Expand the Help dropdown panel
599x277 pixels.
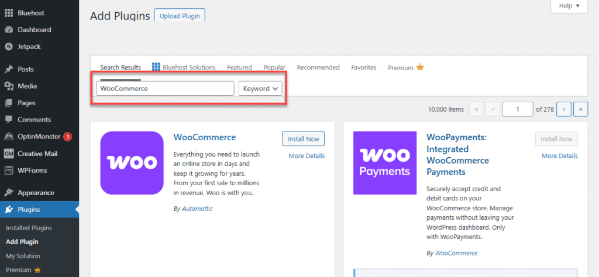pos(569,6)
